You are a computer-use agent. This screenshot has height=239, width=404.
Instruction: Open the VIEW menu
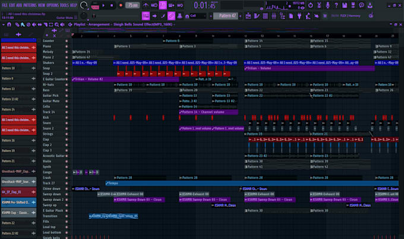[42, 5]
